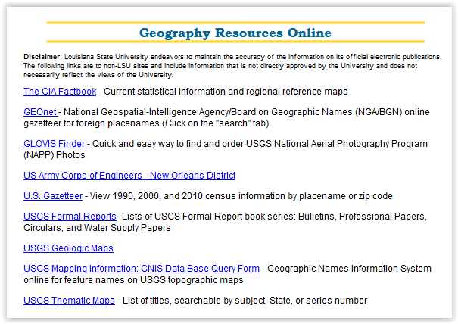Click text 'Circulars, and Water Supply Papers'
Viewport: 458px width, 324px height.
pos(97,228)
